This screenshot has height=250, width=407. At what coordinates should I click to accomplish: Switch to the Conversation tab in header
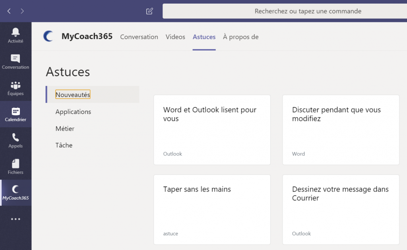pos(139,37)
